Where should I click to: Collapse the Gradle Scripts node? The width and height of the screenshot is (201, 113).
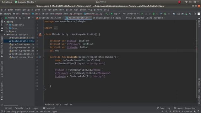click(5, 35)
